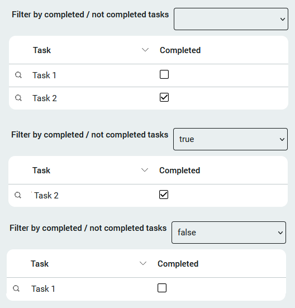Uncheck Task 2 in the true-filtered table
295x308 pixels.
tap(164, 195)
